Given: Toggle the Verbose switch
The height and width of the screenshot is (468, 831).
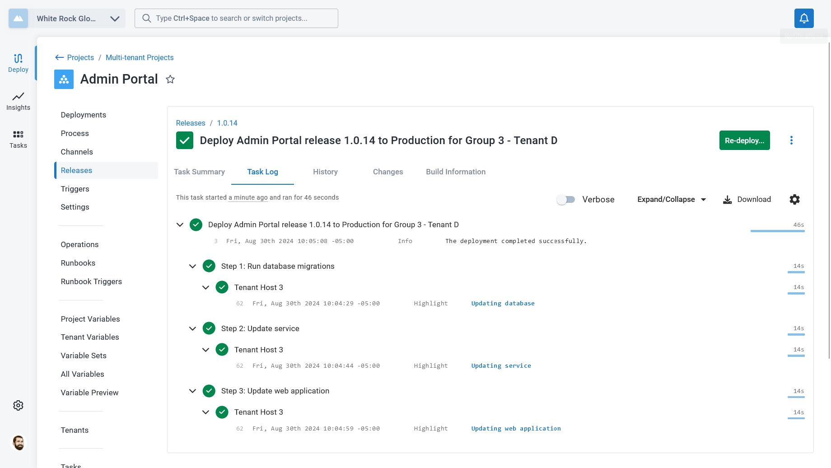Looking at the screenshot, I should tap(566, 199).
